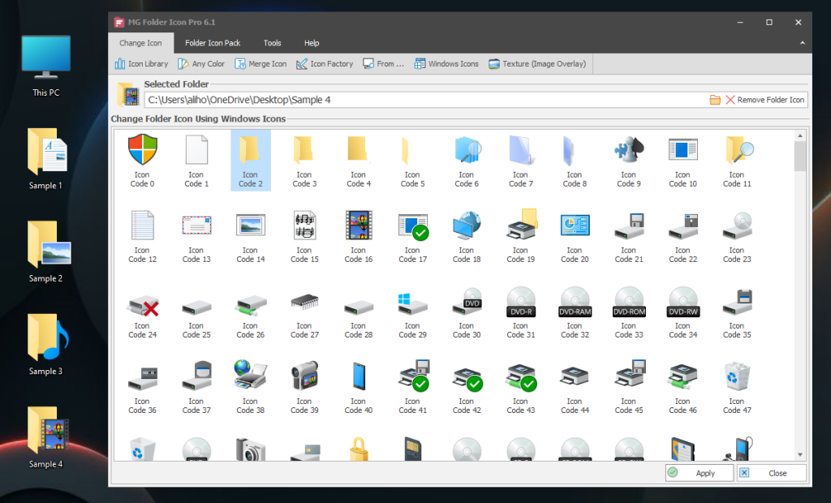Viewport: 831px width, 503px height.
Task: Select the shield icon labeled Icon Code 0
Action: click(x=142, y=150)
